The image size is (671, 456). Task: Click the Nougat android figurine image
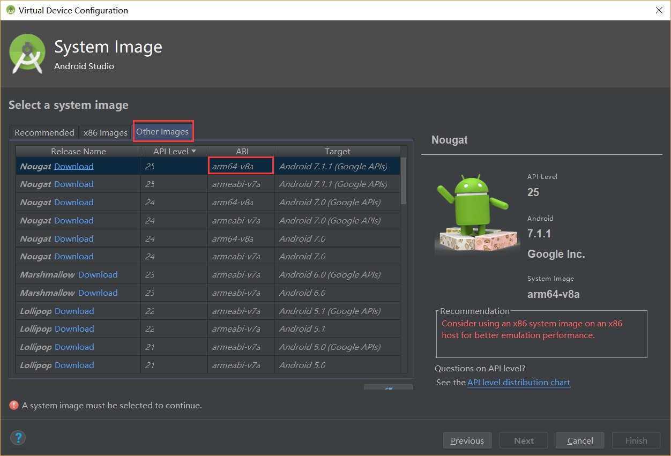tap(477, 212)
